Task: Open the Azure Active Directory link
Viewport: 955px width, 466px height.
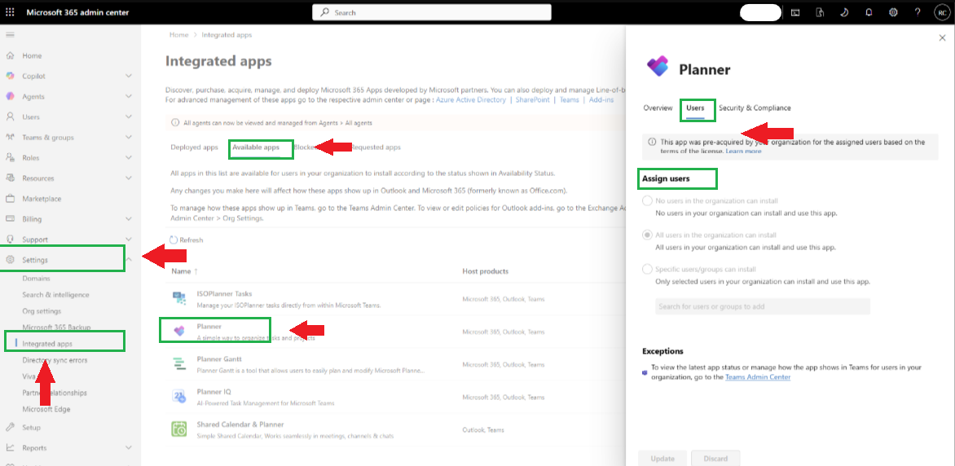Action: pyautogui.click(x=471, y=99)
